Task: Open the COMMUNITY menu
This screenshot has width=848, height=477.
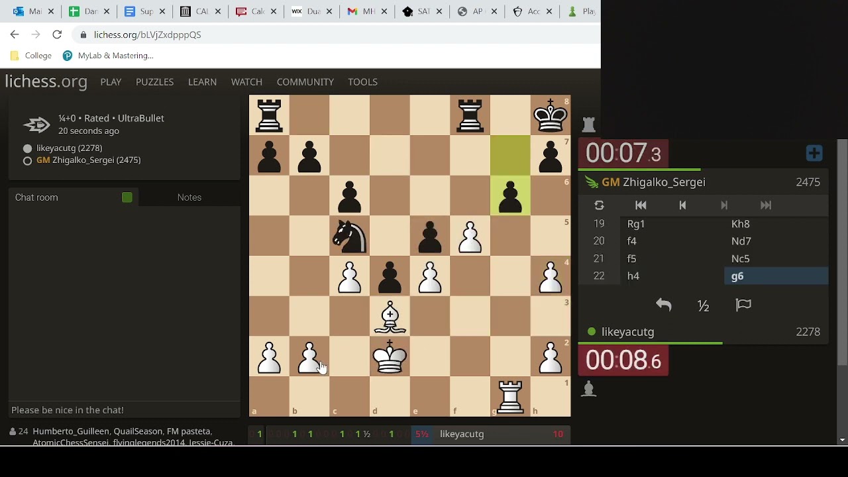Action: click(305, 82)
